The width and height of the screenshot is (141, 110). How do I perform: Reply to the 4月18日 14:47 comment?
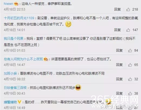119,65
